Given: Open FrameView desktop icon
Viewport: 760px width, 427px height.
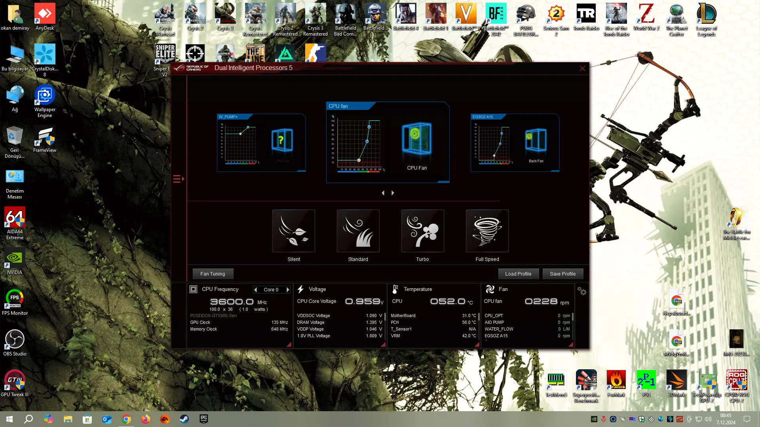Looking at the screenshot, I should (x=45, y=140).
